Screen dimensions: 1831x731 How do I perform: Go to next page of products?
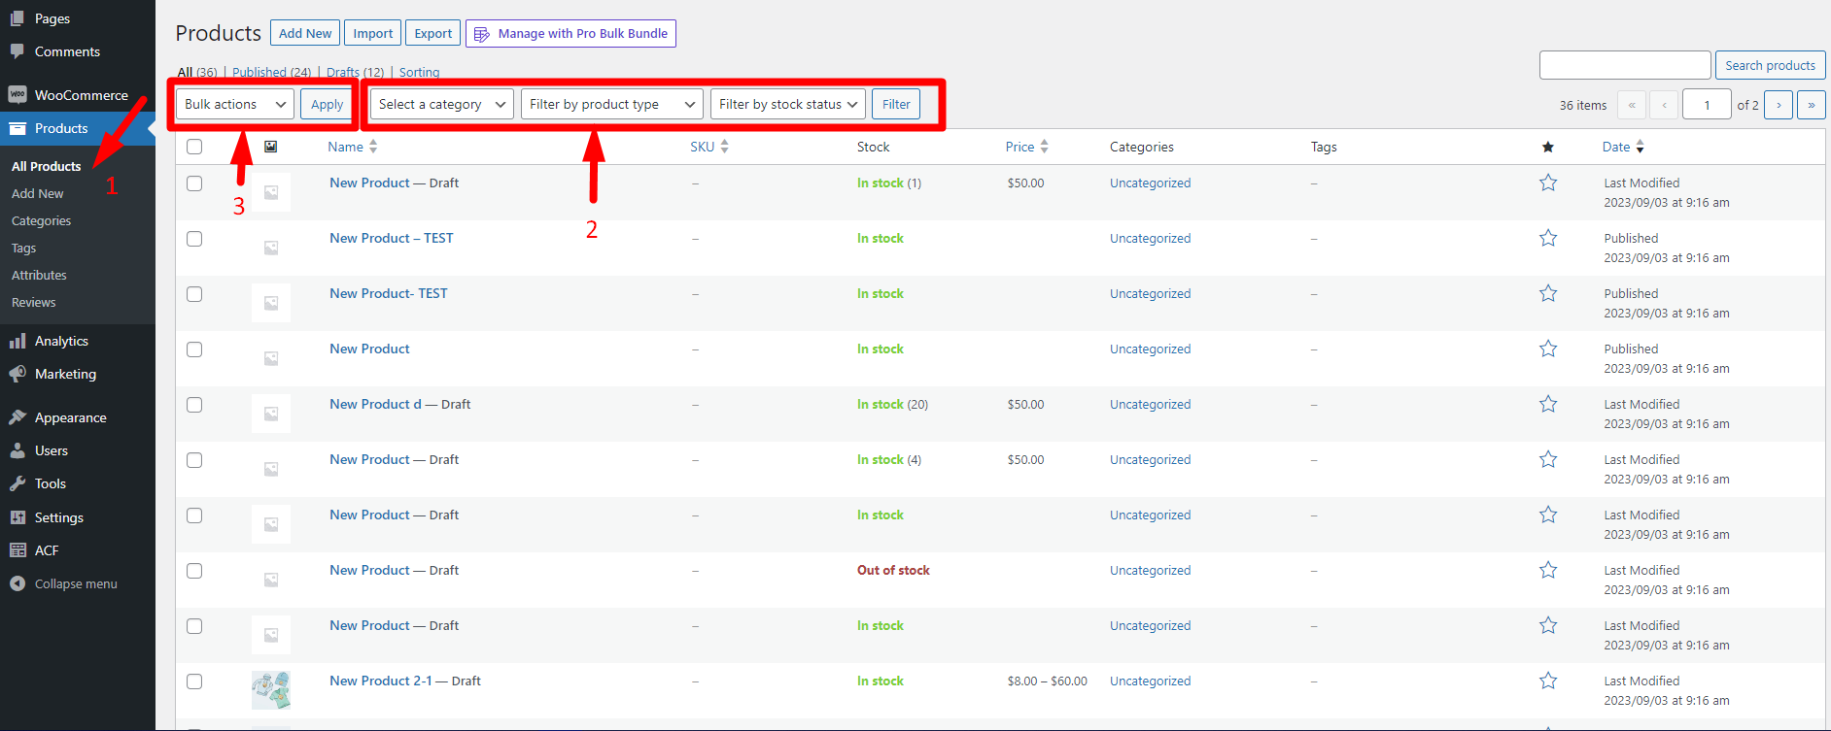click(x=1779, y=105)
